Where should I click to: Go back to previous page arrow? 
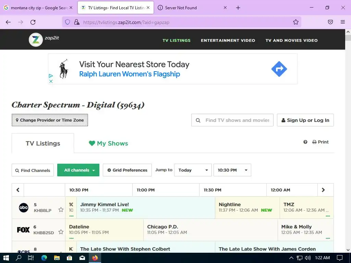(x=8, y=22)
